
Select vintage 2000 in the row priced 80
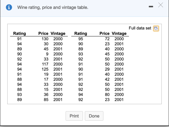119,95
